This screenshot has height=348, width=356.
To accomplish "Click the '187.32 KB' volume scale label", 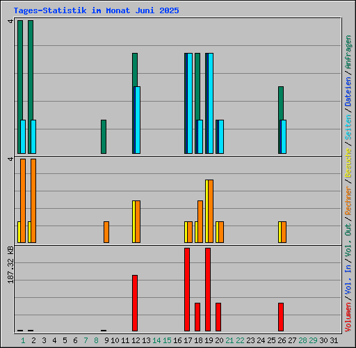I will [10, 264].
